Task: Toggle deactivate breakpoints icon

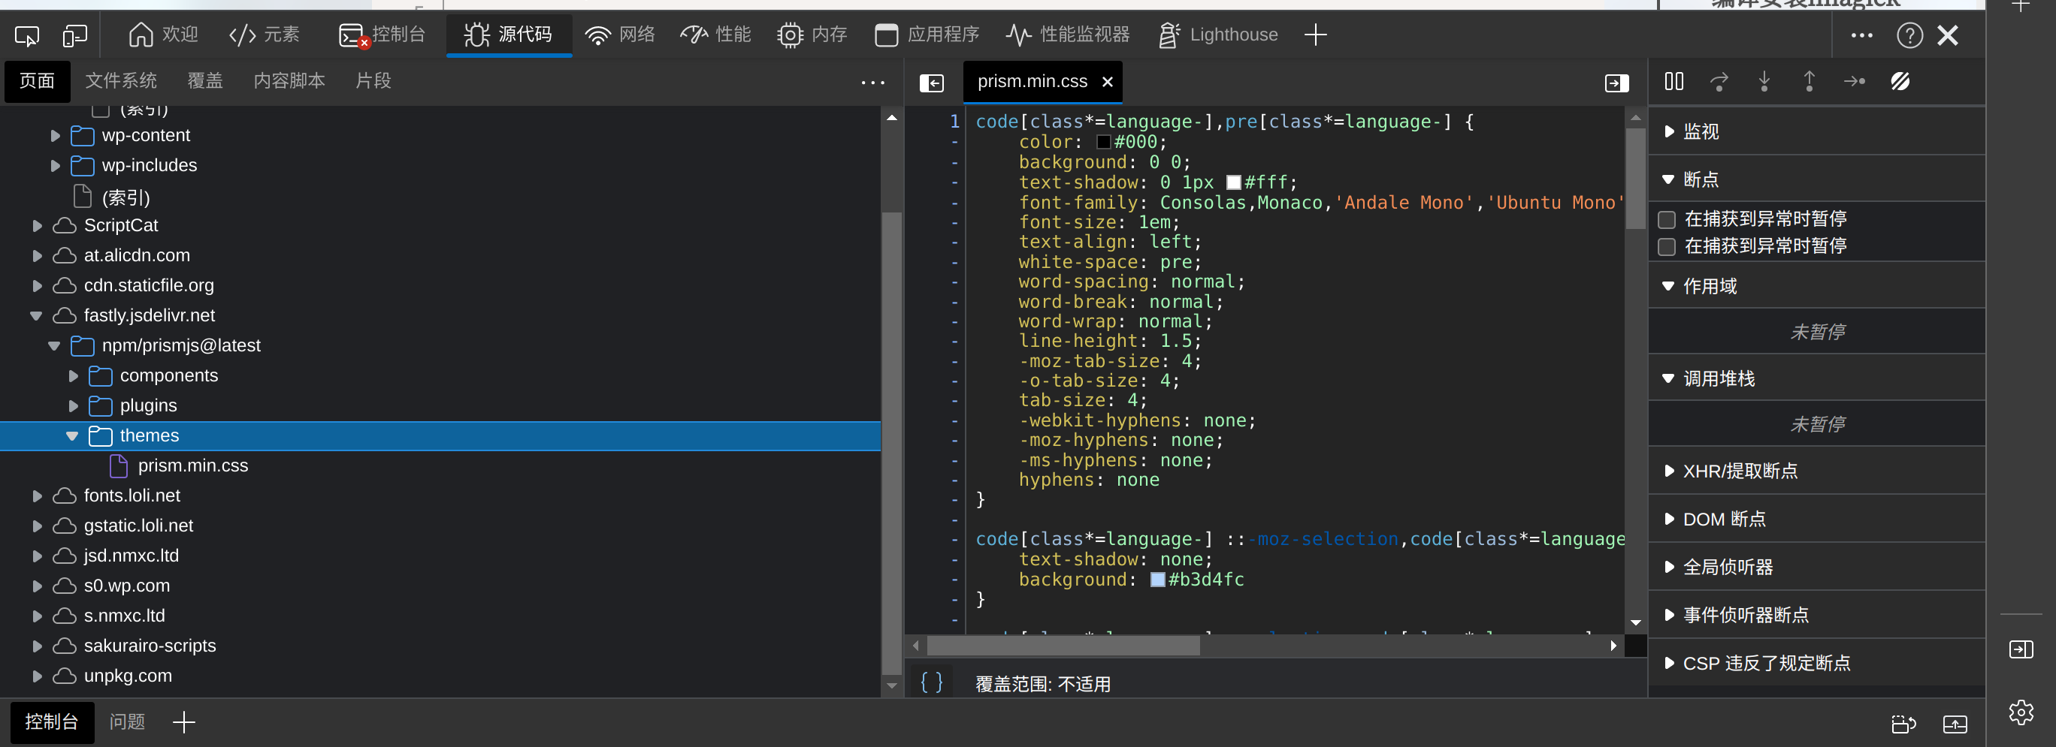Action: click(1900, 80)
